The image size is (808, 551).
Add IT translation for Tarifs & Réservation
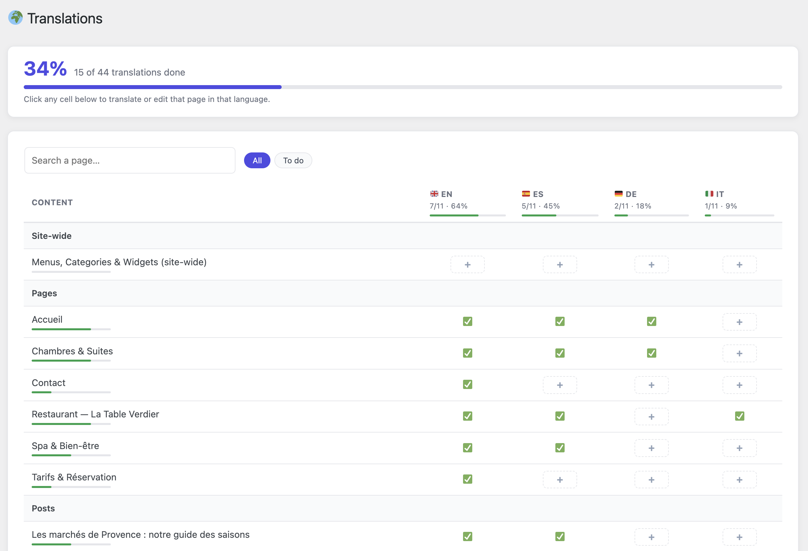[x=739, y=480]
